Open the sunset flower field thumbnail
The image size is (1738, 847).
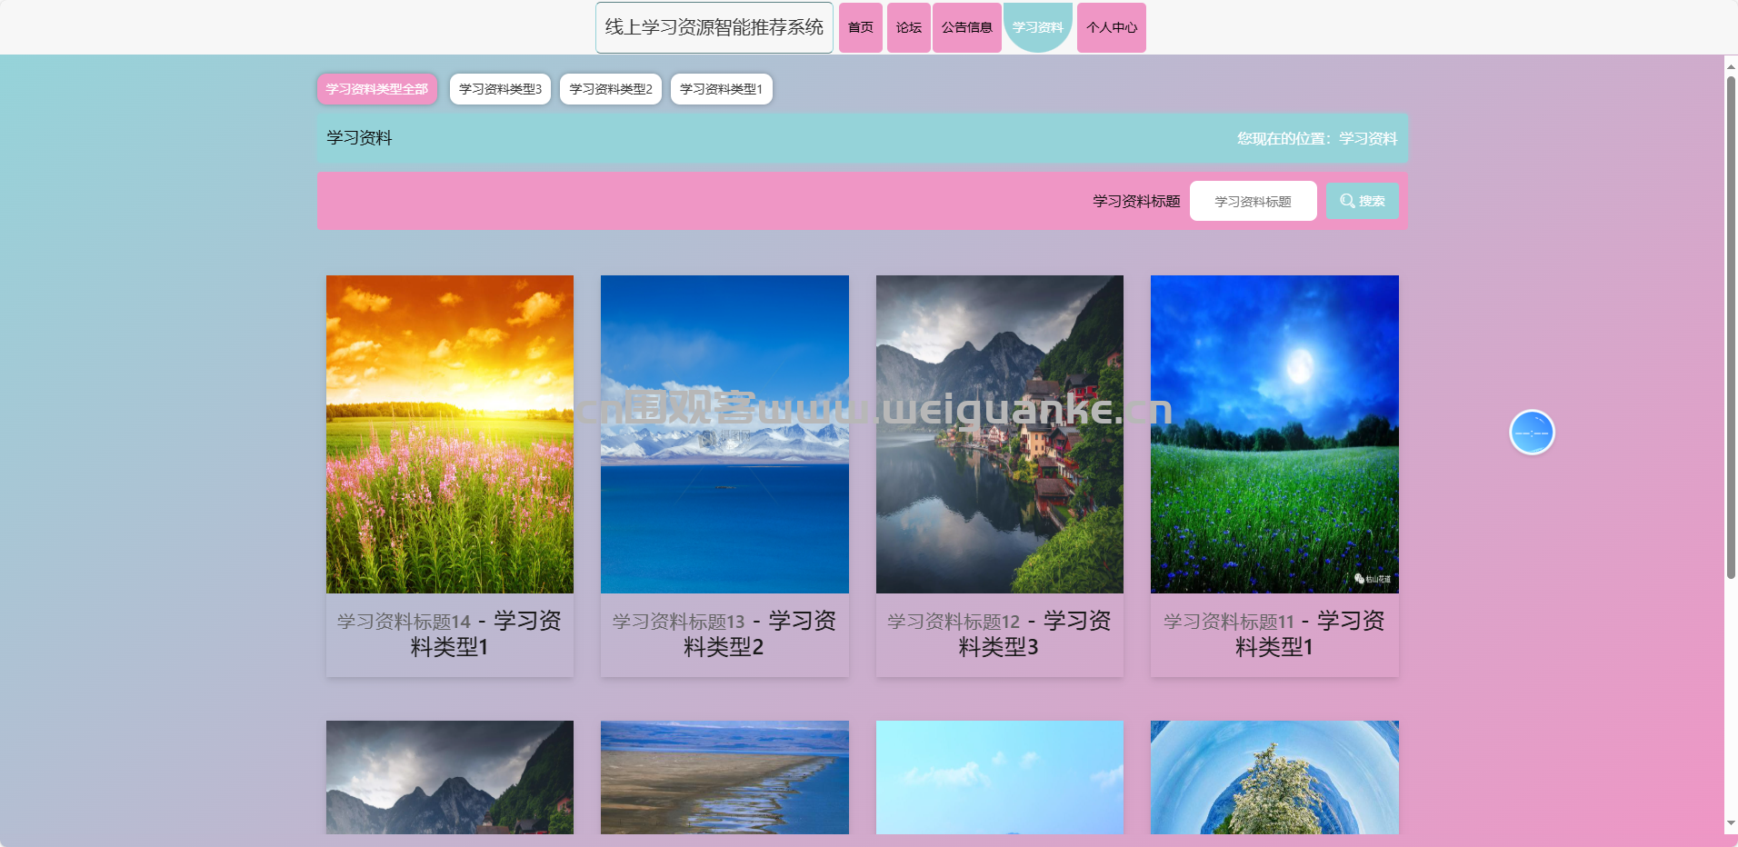click(450, 433)
